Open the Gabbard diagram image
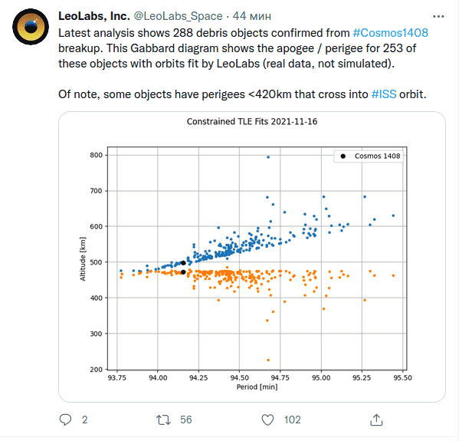This screenshot has width=472, height=441. pos(252,257)
